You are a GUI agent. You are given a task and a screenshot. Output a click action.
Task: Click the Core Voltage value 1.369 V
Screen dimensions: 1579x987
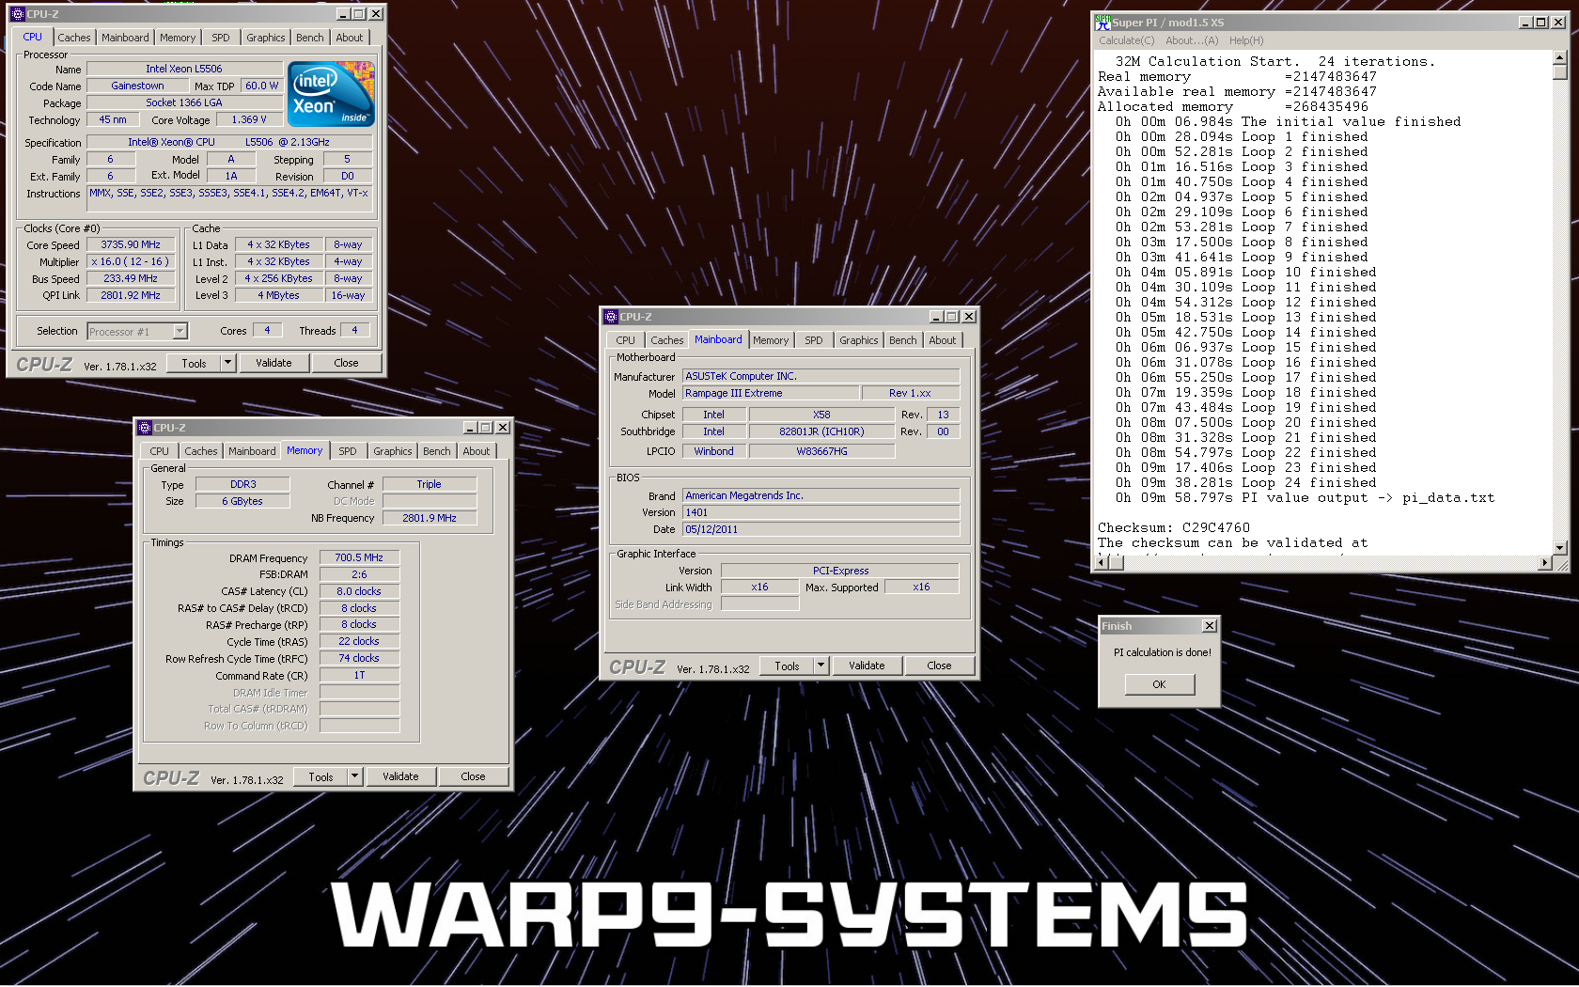(x=249, y=119)
